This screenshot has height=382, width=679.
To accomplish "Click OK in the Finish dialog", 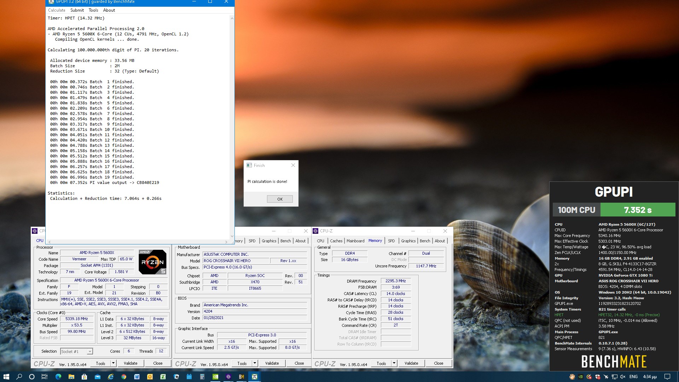I will pyautogui.click(x=280, y=199).
